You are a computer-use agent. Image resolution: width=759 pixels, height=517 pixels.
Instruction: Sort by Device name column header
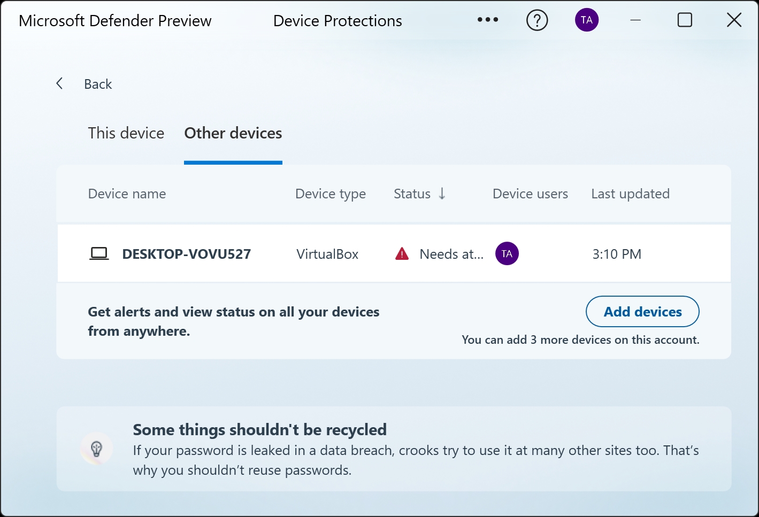127,194
